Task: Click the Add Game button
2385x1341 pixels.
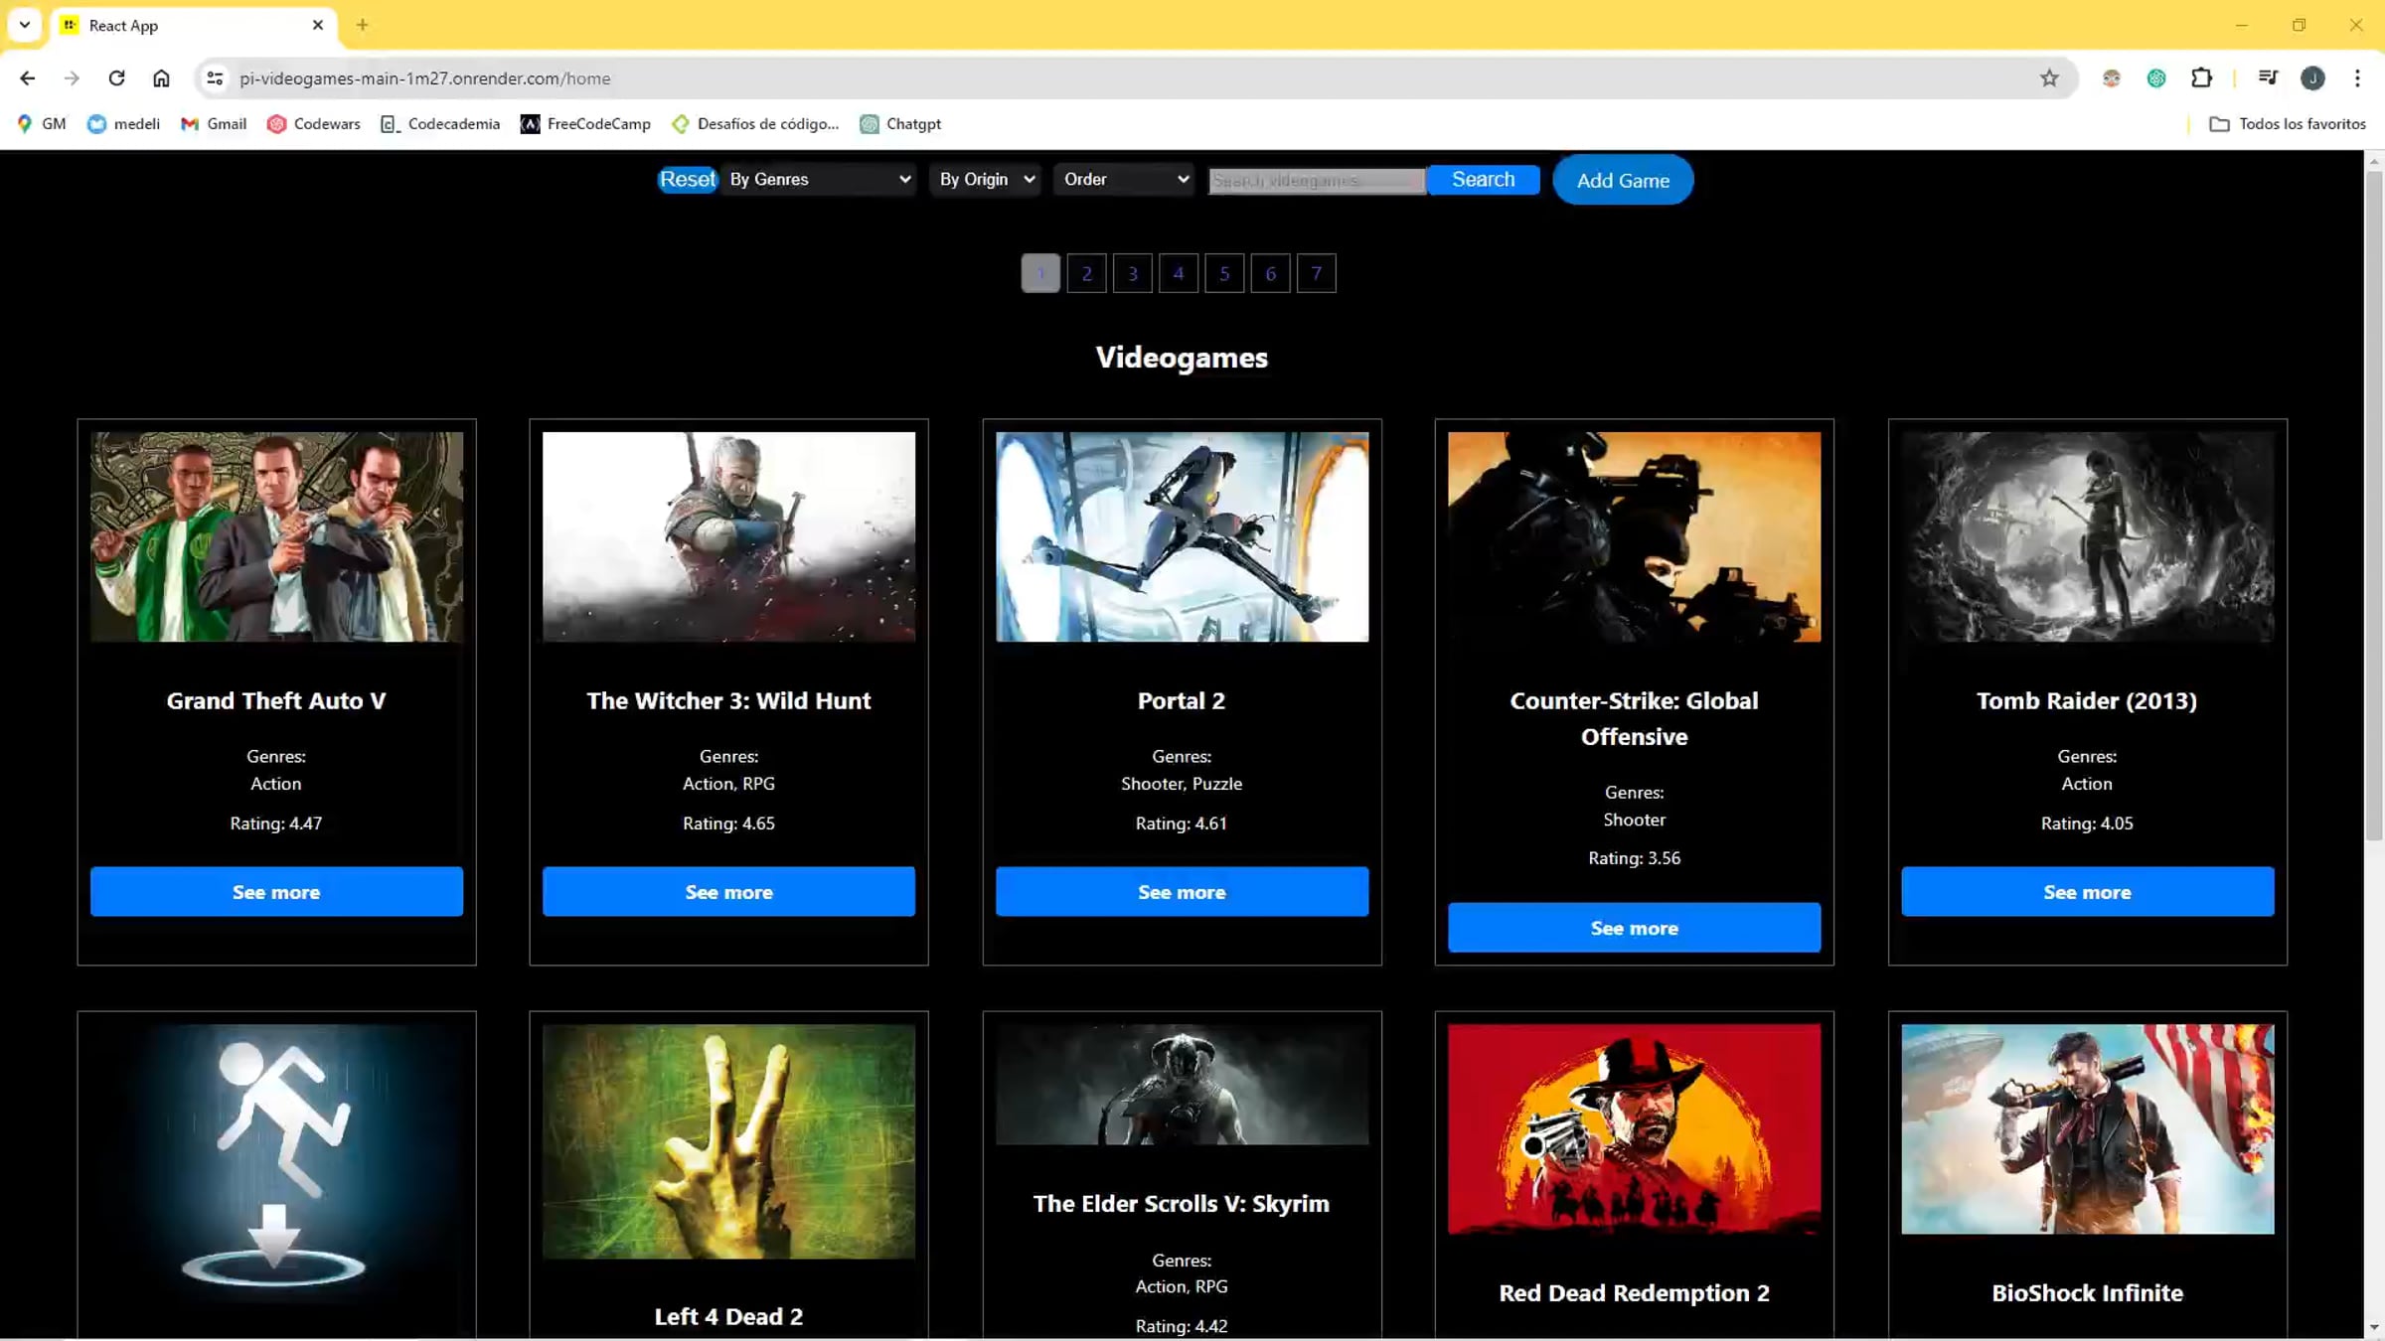Action: (x=1622, y=181)
